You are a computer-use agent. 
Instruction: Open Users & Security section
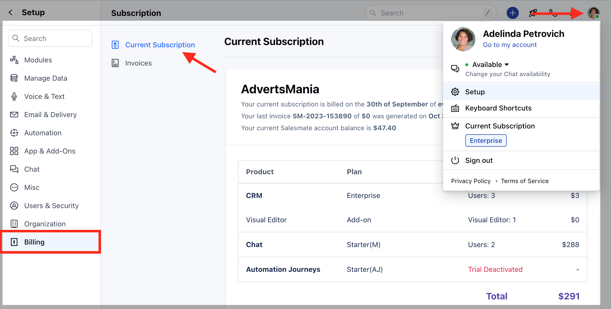[x=51, y=206]
